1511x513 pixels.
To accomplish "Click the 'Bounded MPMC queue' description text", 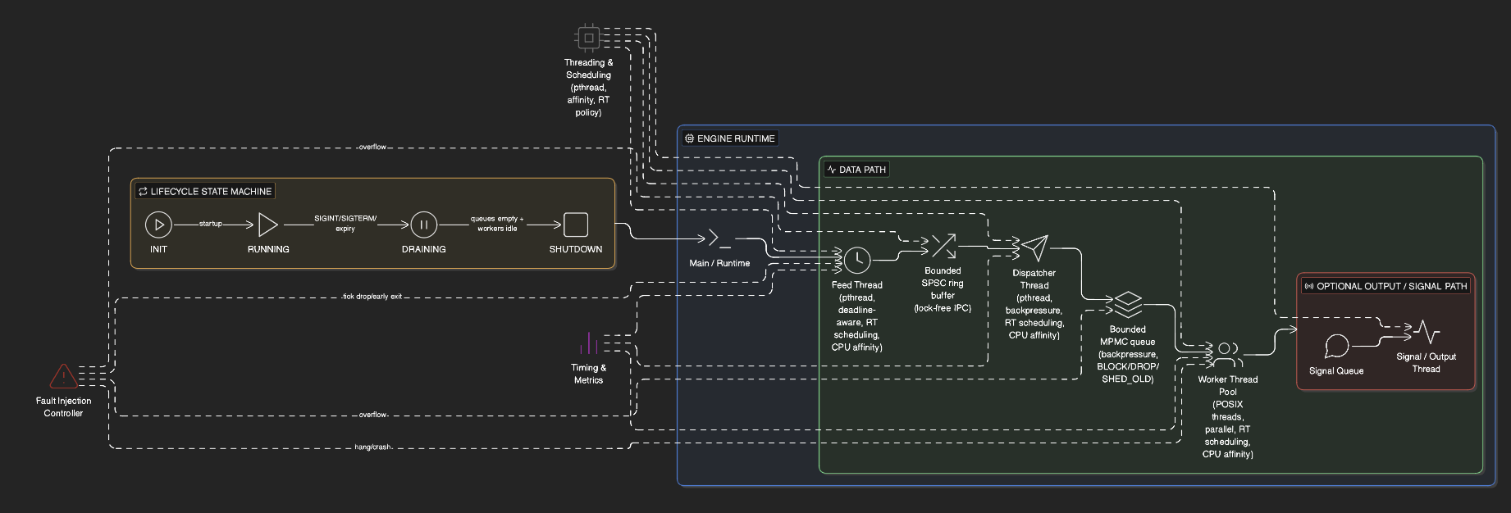I will click(1128, 354).
